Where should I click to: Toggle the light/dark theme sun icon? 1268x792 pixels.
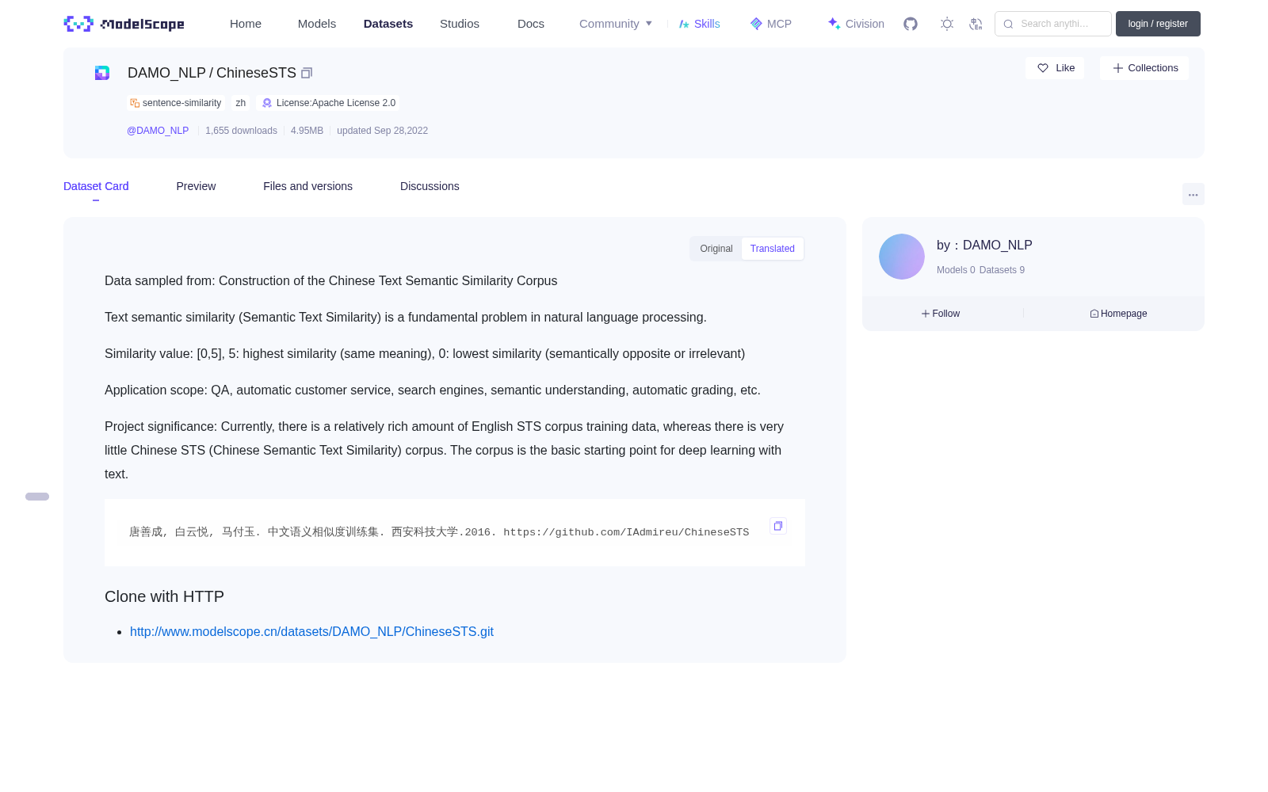click(947, 24)
